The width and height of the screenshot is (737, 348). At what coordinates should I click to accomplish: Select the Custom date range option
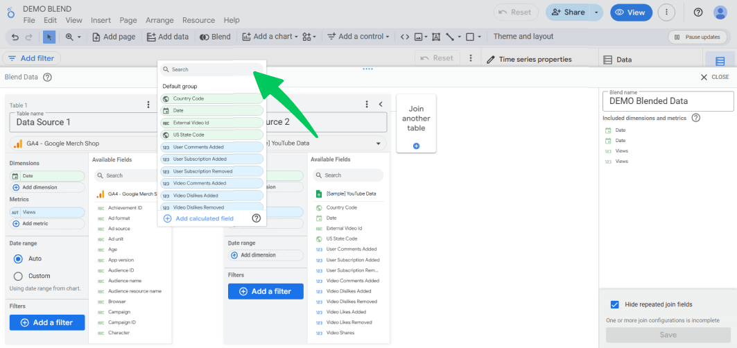coord(19,276)
